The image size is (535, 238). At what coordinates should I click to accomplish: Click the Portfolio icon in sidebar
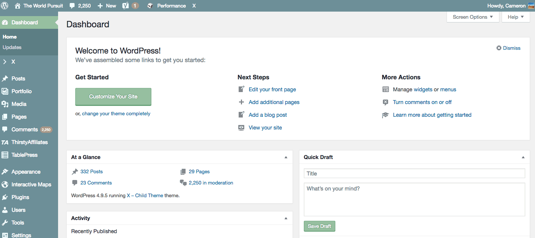(x=5, y=91)
